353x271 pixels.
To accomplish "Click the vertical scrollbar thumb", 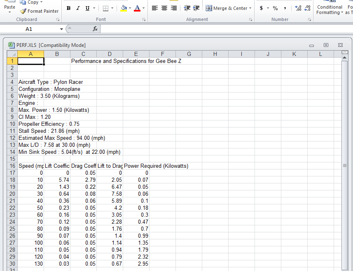I will (344, 166).
